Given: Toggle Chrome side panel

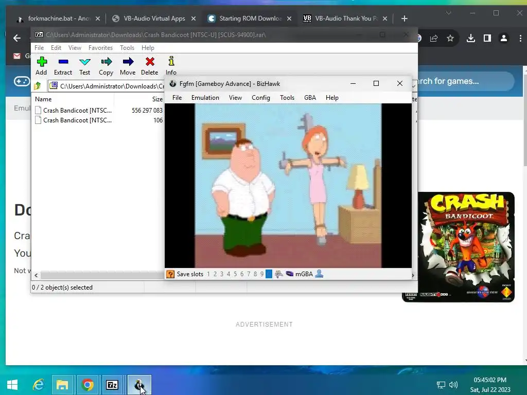Looking at the screenshot, I should (x=487, y=38).
